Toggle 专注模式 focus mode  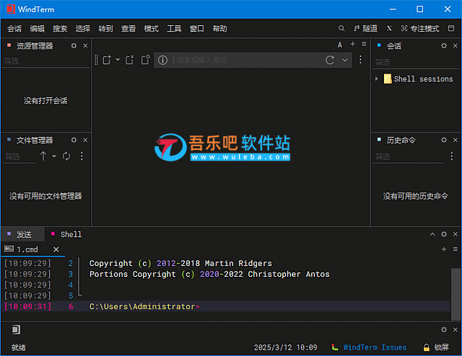(x=419, y=29)
